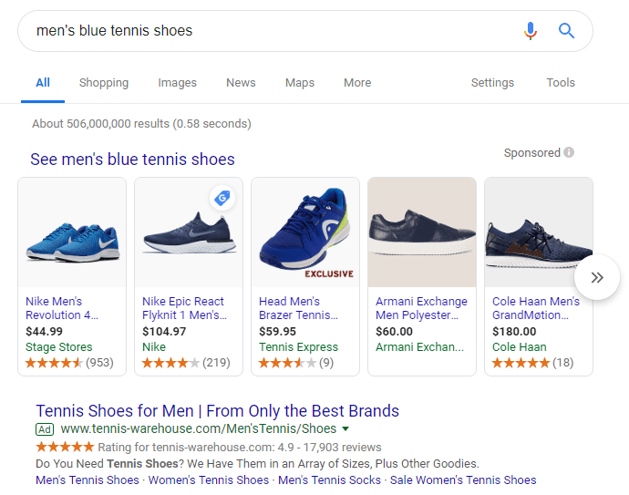Click the Sponsored info icon
This screenshot has width=629, height=495.
pyautogui.click(x=569, y=152)
